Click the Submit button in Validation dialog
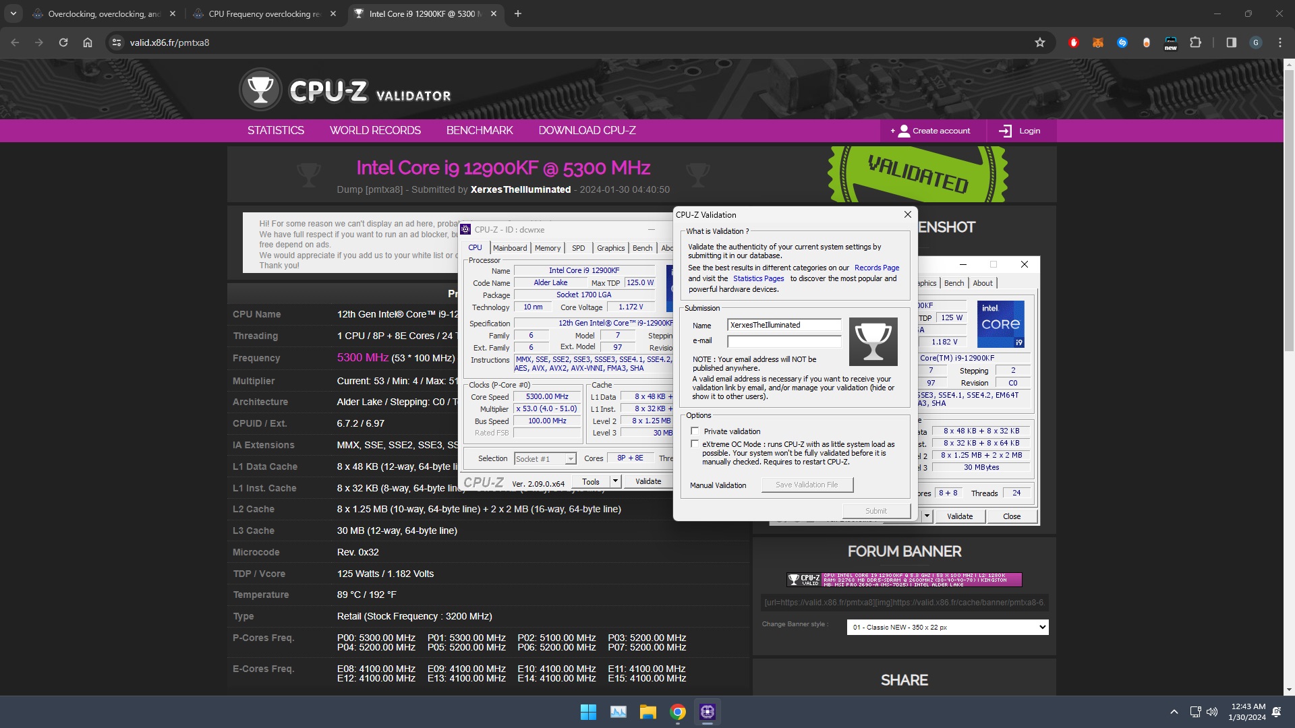This screenshot has width=1295, height=728. (x=876, y=511)
